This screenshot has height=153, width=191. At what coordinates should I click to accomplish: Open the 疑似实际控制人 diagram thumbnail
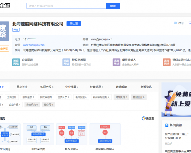pos(105,134)
